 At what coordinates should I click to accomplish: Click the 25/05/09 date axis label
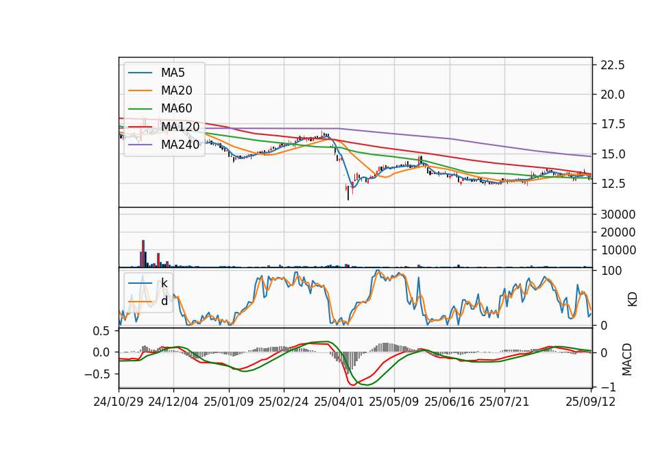click(394, 402)
